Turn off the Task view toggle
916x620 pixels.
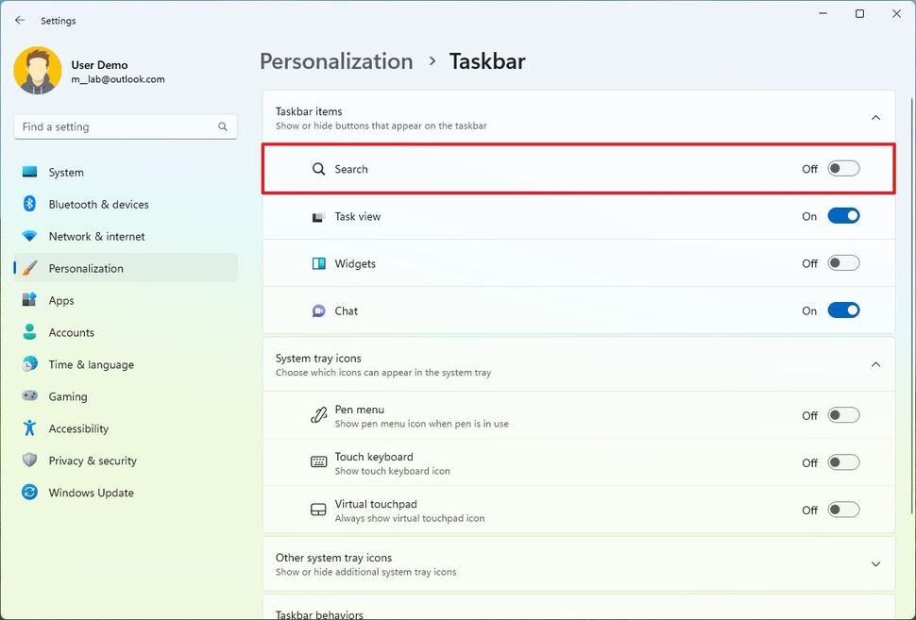tap(842, 215)
